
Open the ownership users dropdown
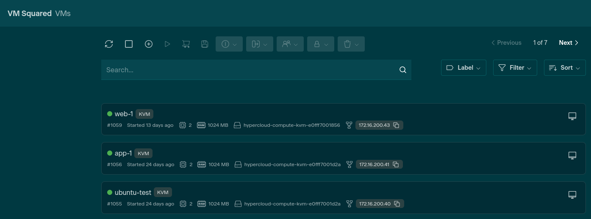point(290,44)
